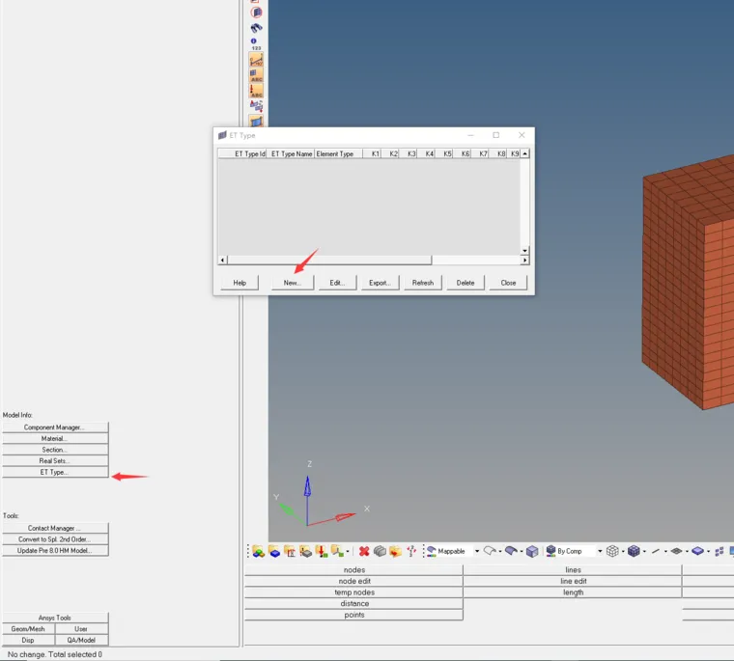734x661 pixels.
Task: Open the Component Manager
Action: (55, 427)
